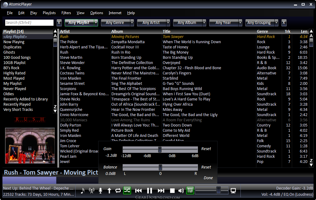Select the track Starblind
This screenshot has height=200, width=316.
coord(170,78)
